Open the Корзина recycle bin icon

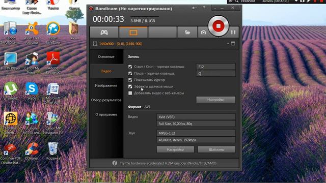tap(53, 151)
